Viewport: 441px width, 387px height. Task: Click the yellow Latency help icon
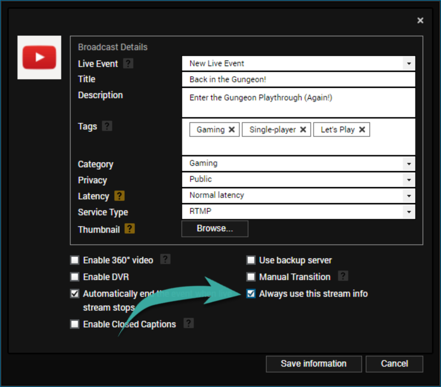coord(119,196)
